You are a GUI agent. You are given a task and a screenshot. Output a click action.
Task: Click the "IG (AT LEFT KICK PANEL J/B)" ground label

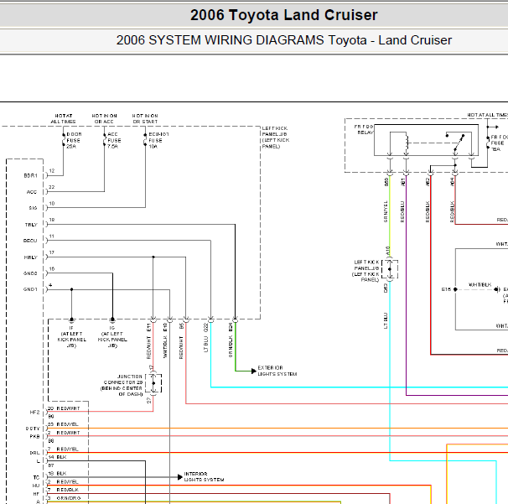point(112,337)
